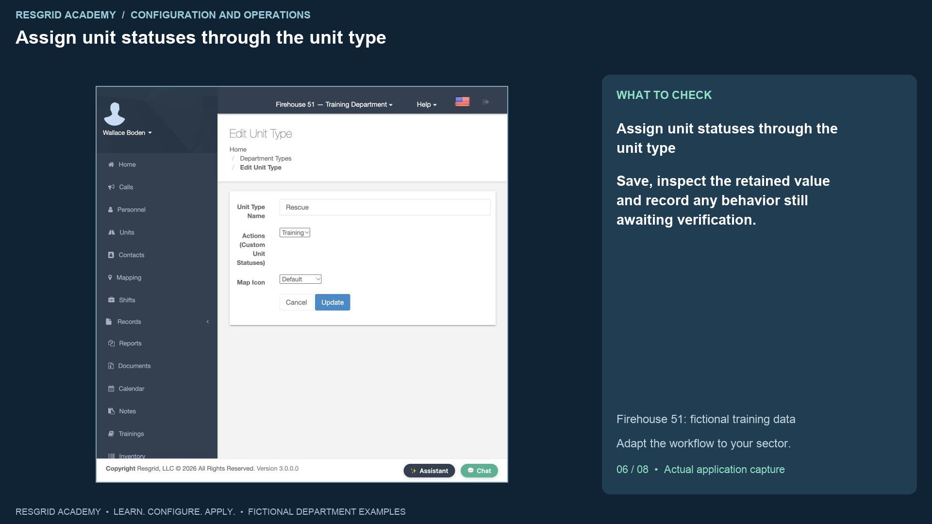The height and width of the screenshot is (524, 932).
Task: Click the Documents icon in sidebar
Action: tap(111, 366)
